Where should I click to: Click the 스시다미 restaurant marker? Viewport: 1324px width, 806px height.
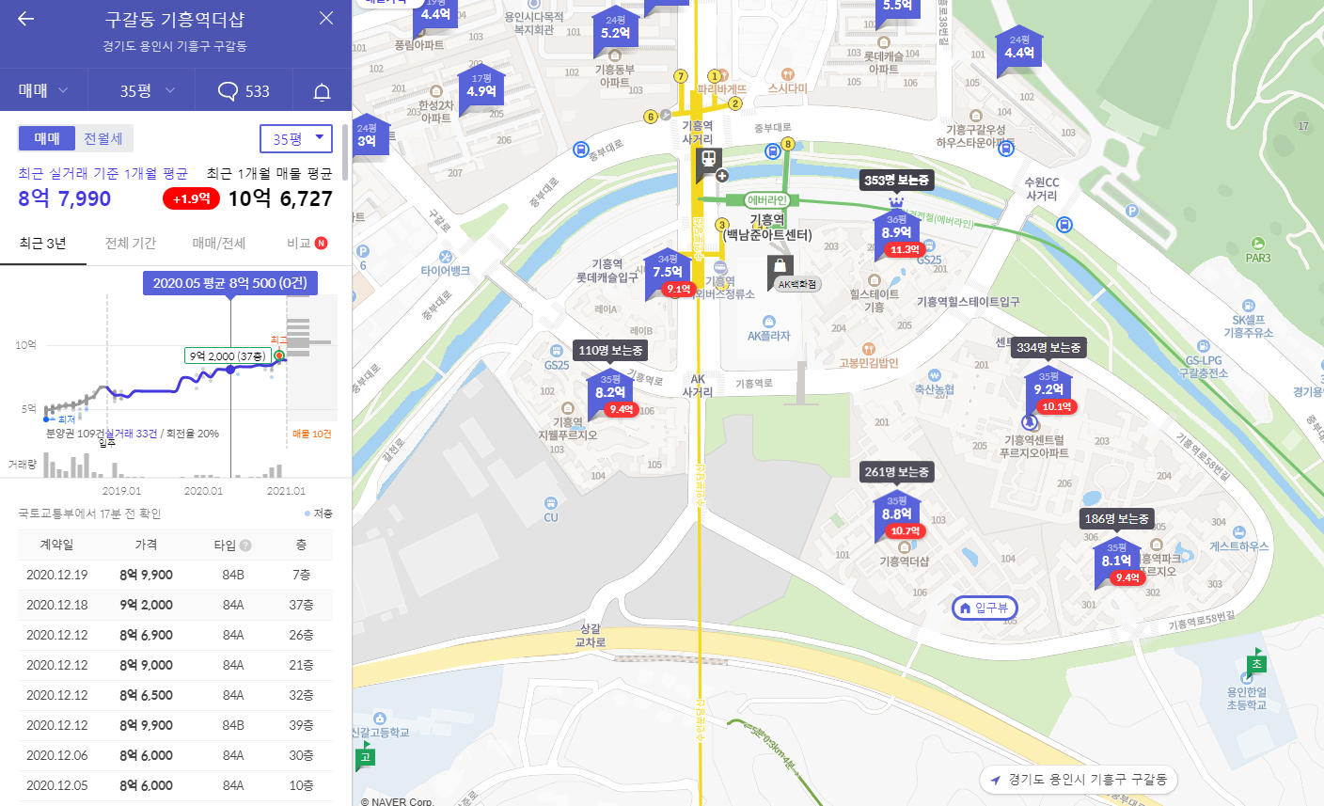pos(788,73)
